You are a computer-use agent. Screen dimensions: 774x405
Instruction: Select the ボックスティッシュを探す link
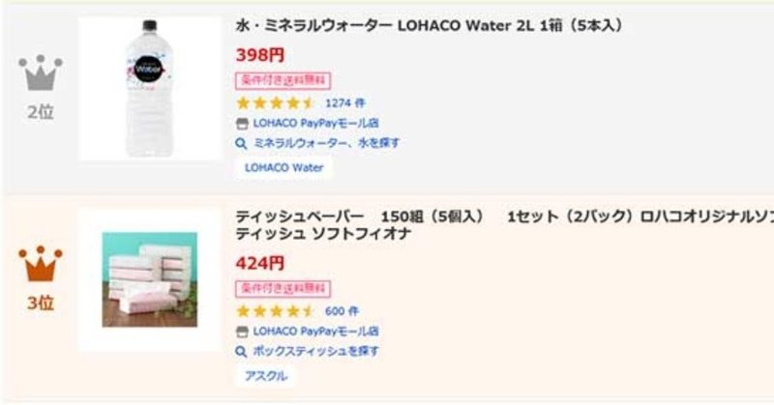pos(315,351)
